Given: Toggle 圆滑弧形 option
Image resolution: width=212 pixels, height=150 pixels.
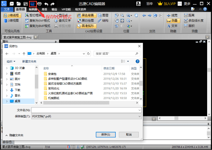Looking at the screenshot, I should click(x=87, y=26).
